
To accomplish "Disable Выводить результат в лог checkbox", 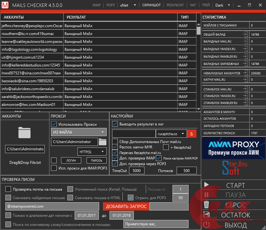I will [115, 124].
